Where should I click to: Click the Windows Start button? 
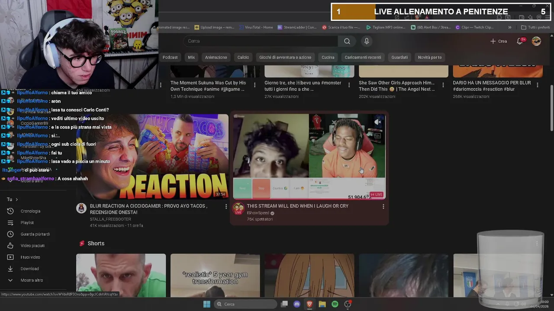pos(206,304)
